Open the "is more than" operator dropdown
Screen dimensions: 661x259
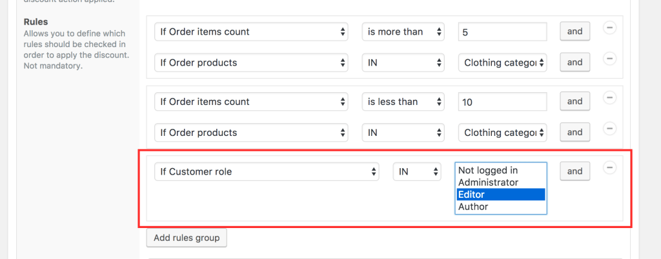tap(403, 32)
